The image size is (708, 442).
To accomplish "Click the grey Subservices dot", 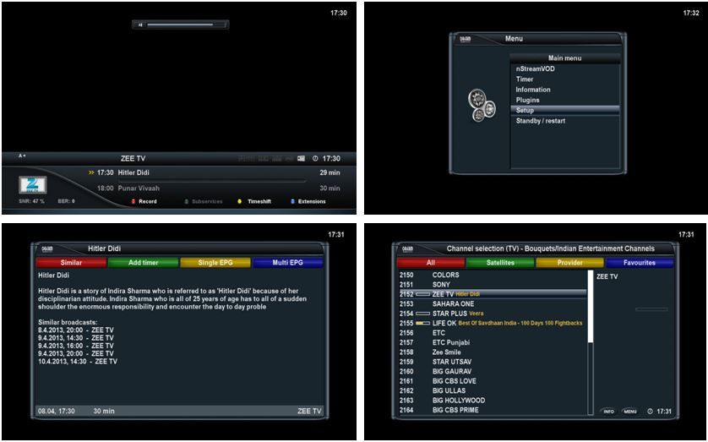I will [x=186, y=202].
